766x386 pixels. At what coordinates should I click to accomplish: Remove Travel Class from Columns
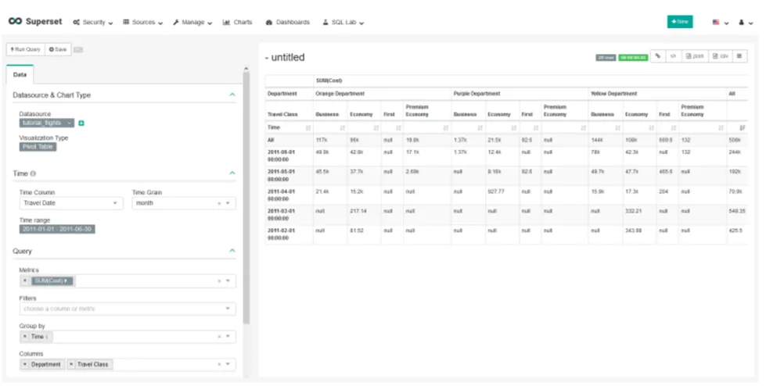[x=71, y=364]
